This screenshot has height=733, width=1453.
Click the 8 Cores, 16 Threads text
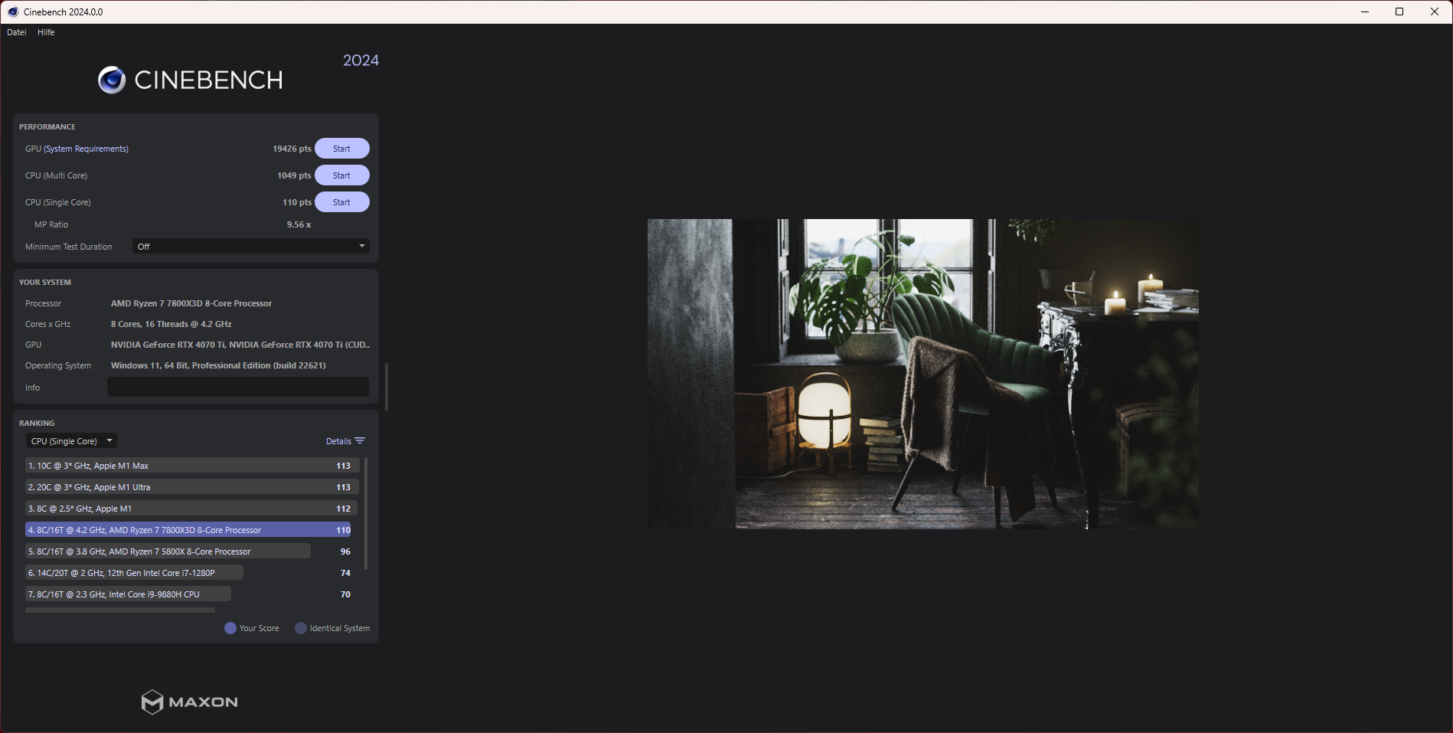click(171, 324)
